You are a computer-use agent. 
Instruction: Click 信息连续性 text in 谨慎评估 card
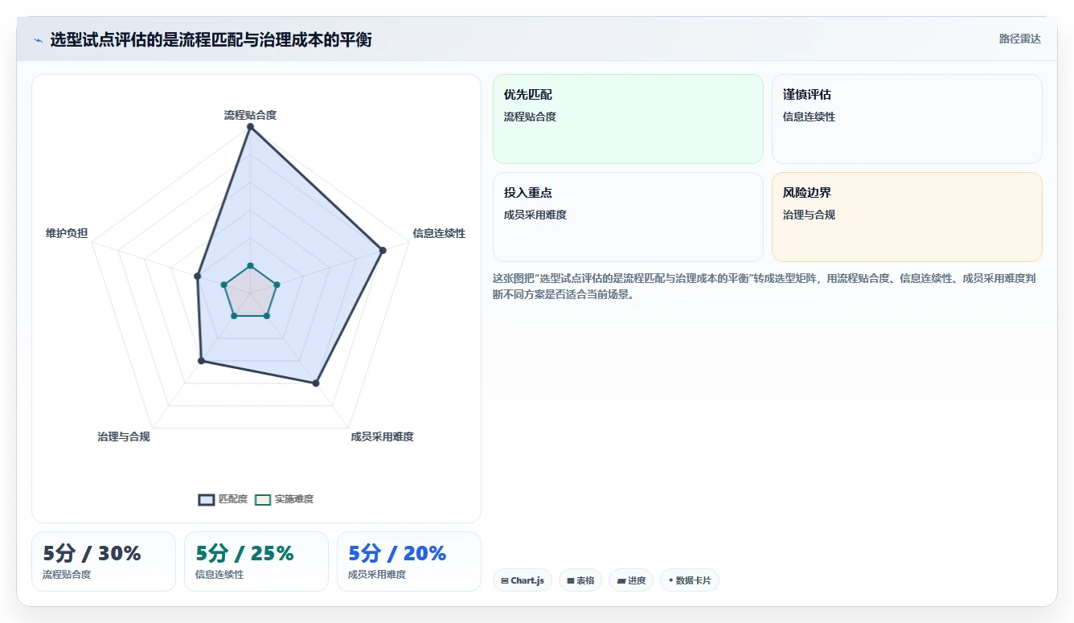pos(809,117)
